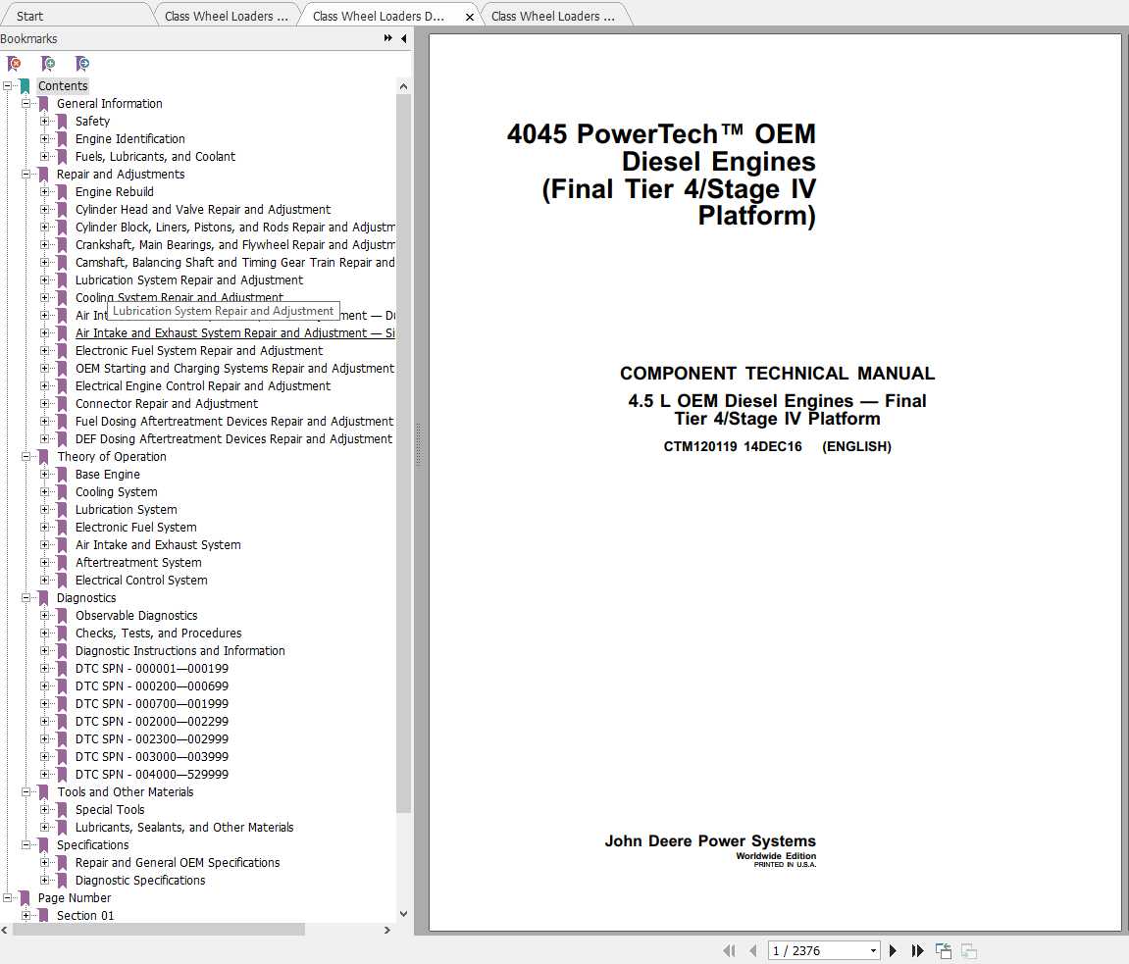Go to next page arrow

(893, 951)
